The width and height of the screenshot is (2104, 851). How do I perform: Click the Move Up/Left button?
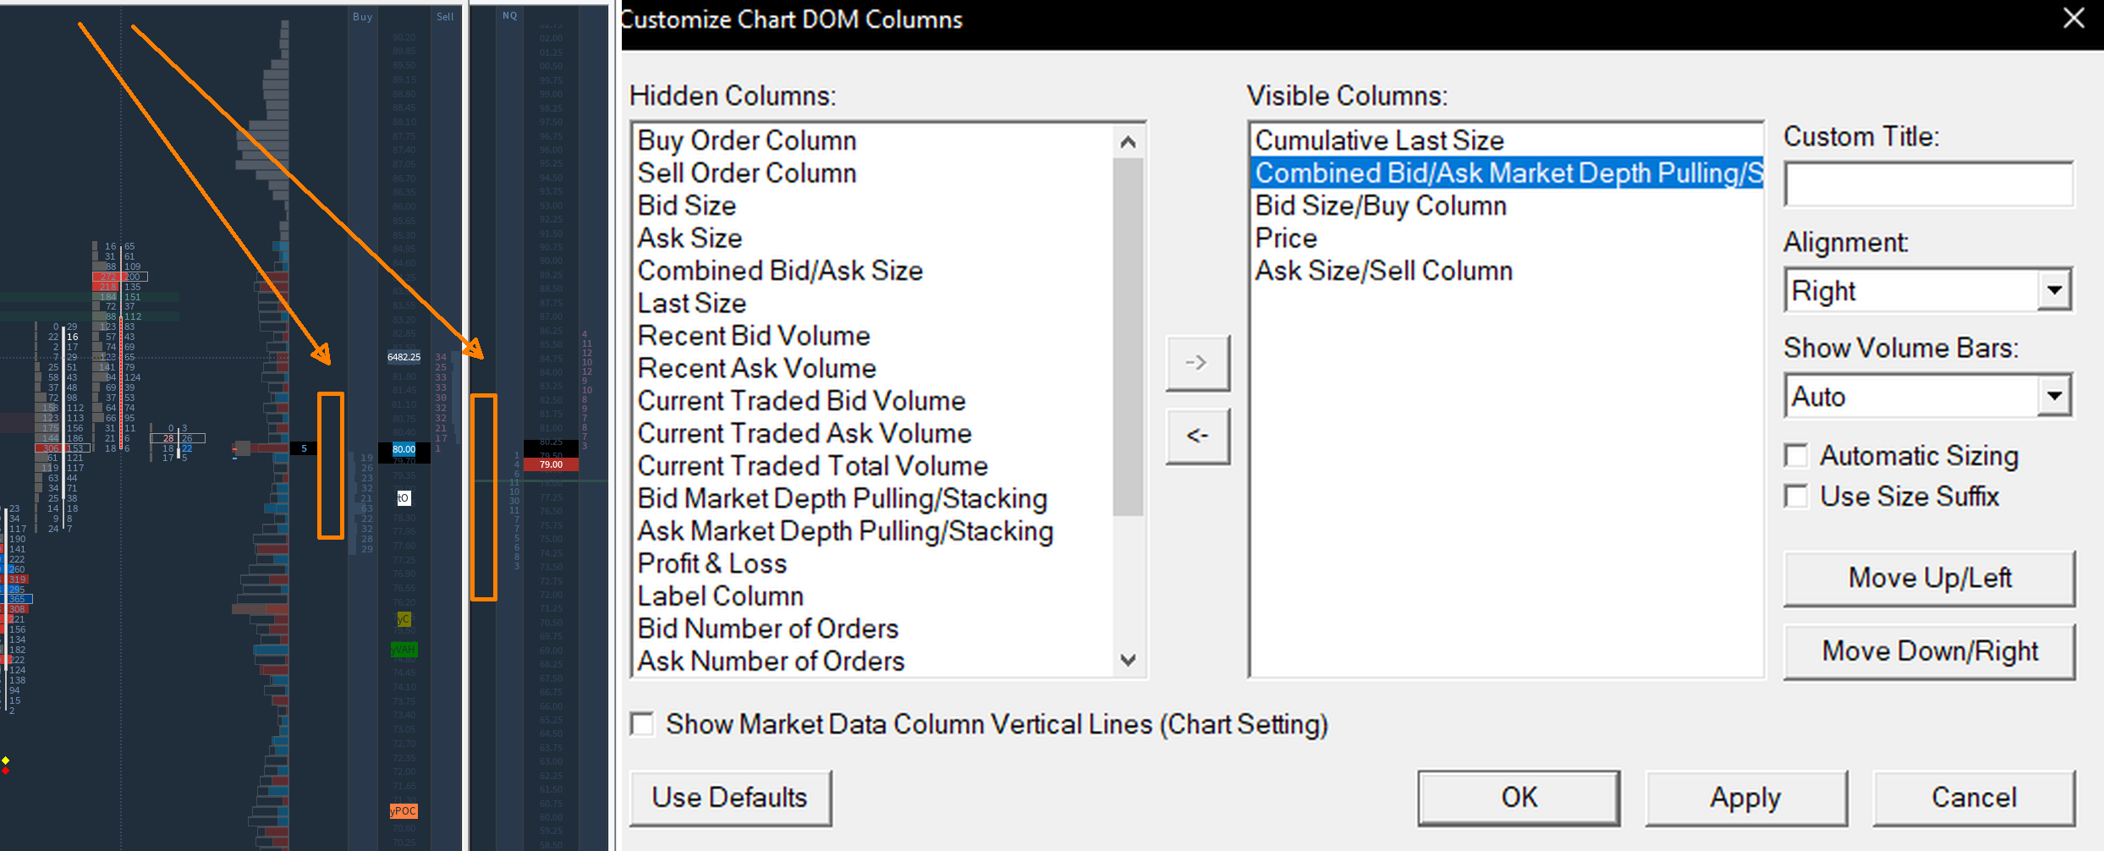tap(1929, 579)
